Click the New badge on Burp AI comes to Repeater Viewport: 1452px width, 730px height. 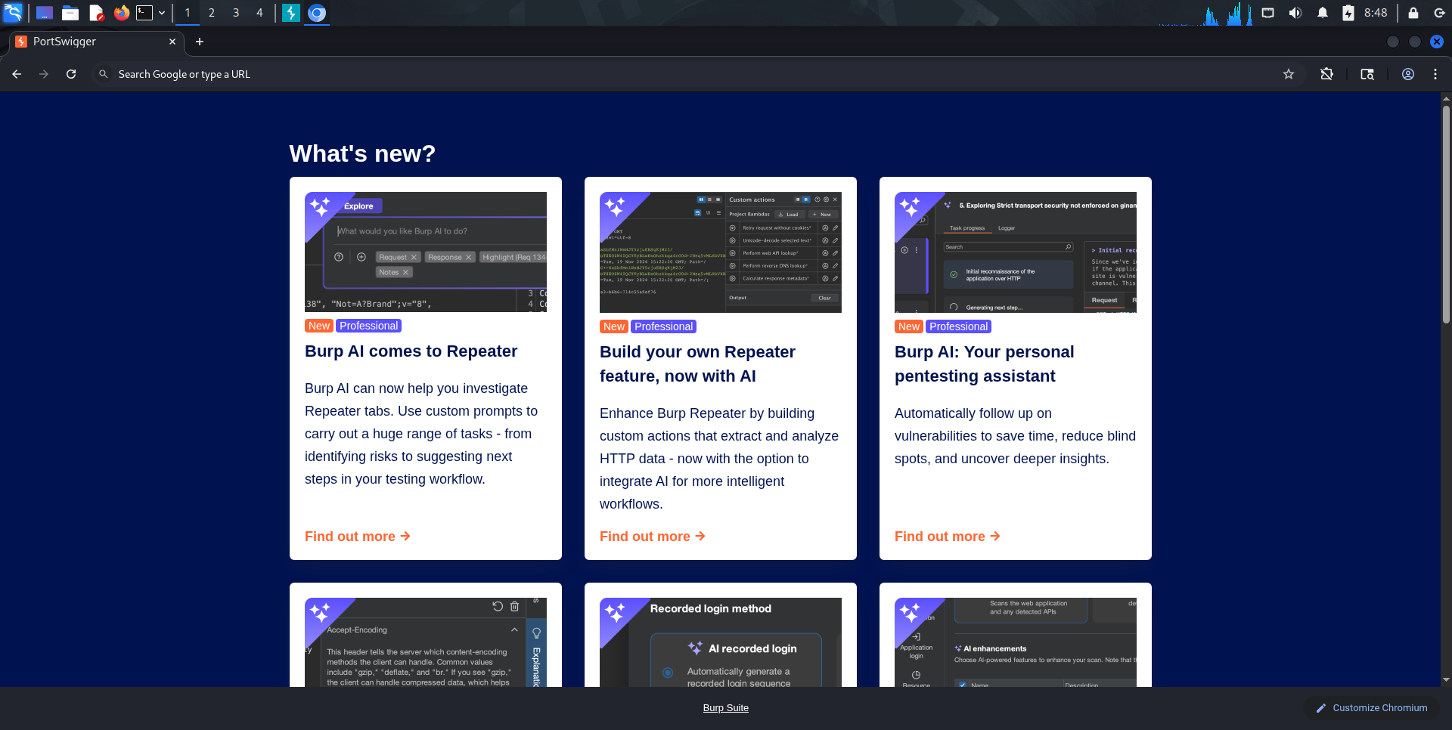coord(319,326)
